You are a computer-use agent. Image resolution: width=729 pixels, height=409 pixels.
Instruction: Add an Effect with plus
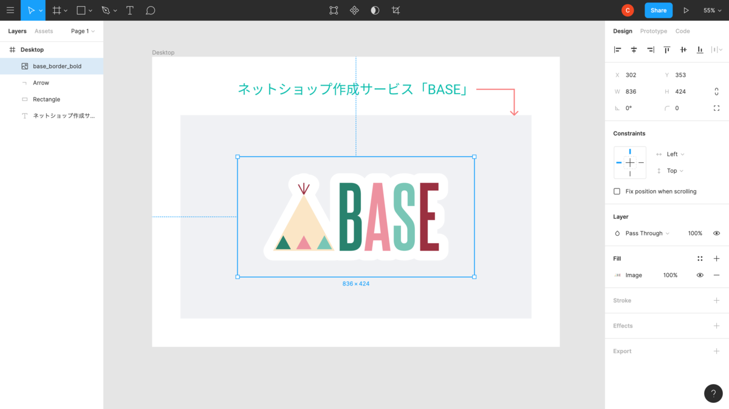pos(716,326)
